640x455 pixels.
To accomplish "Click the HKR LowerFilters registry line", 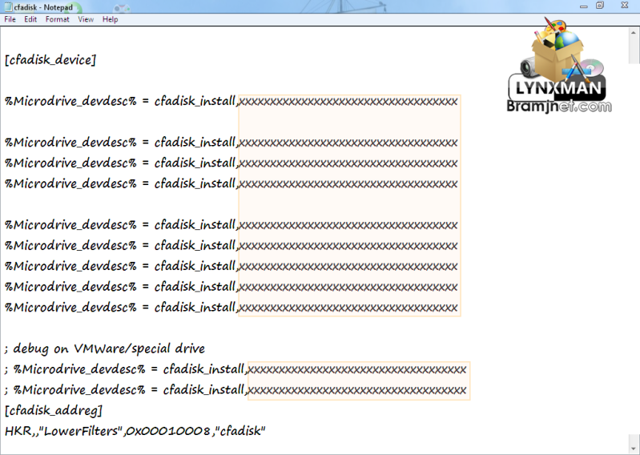I will click(x=135, y=432).
